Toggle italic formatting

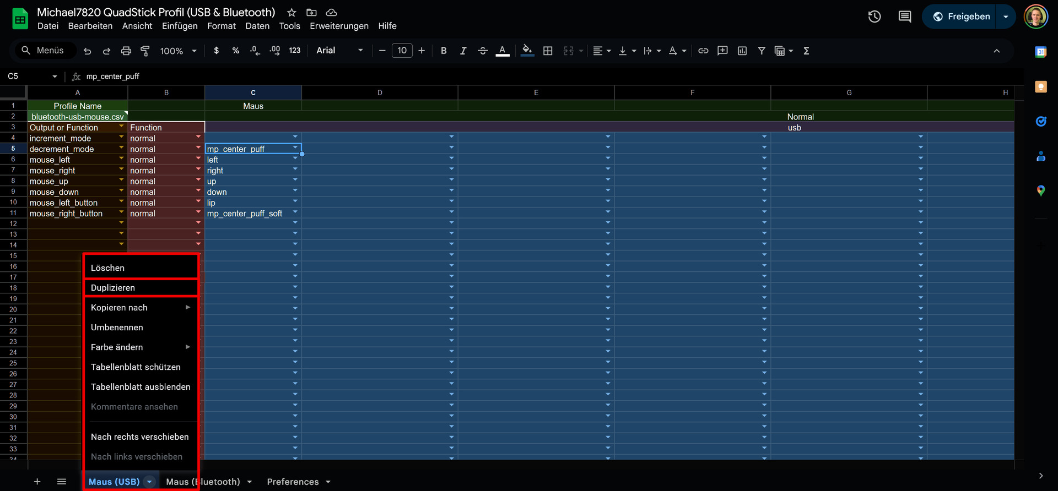463,51
